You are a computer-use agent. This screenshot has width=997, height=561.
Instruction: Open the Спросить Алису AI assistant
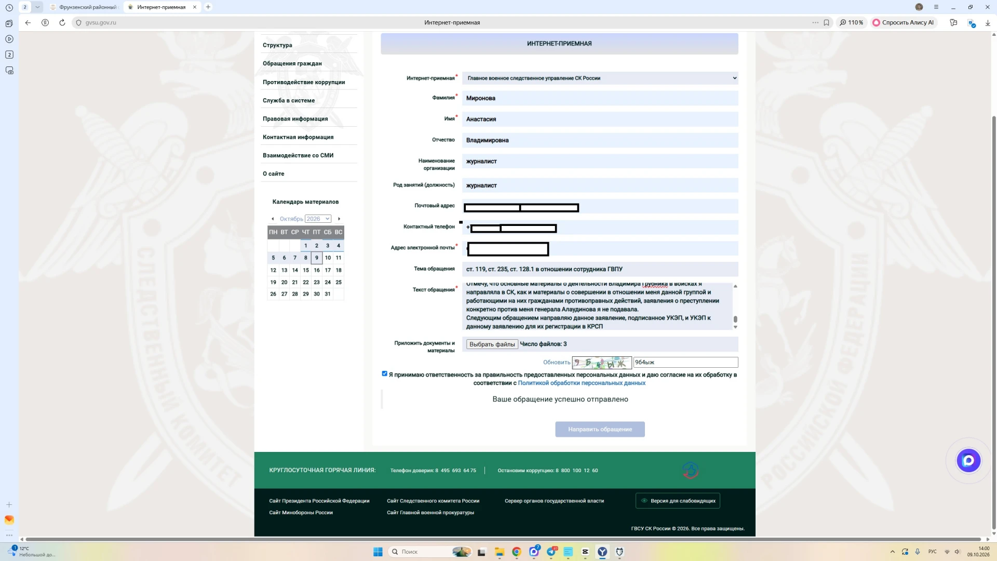[903, 22]
